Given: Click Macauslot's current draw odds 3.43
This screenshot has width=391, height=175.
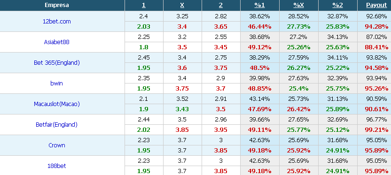Looking at the screenshot, I should pos(182,109).
